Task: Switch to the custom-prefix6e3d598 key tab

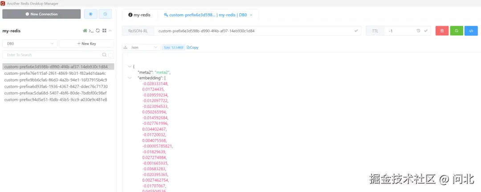Action: [x=205, y=15]
